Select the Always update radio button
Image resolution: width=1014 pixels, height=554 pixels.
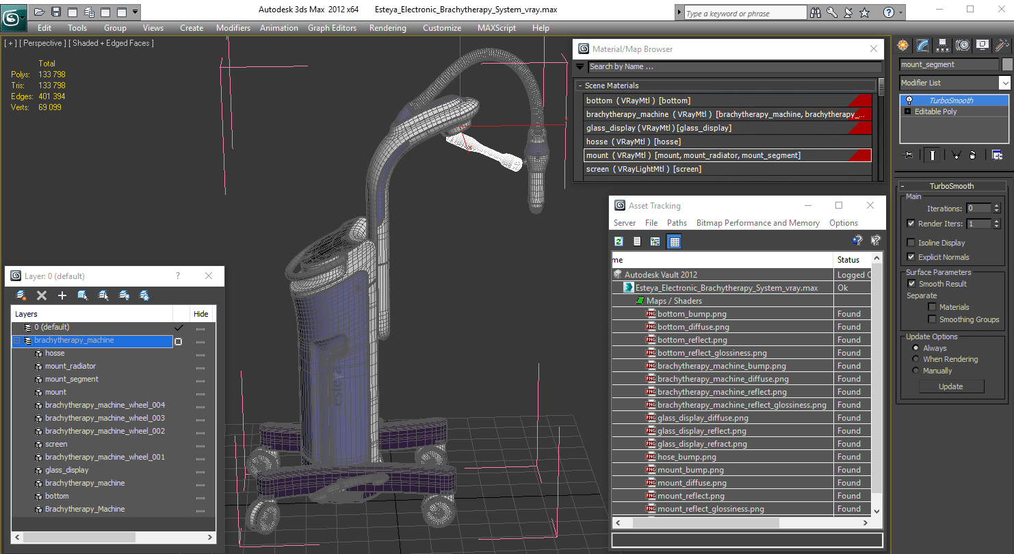pos(915,348)
